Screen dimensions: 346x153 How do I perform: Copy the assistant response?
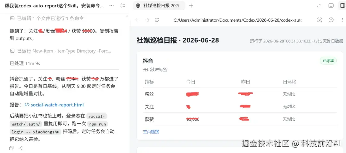click(11, 148)
